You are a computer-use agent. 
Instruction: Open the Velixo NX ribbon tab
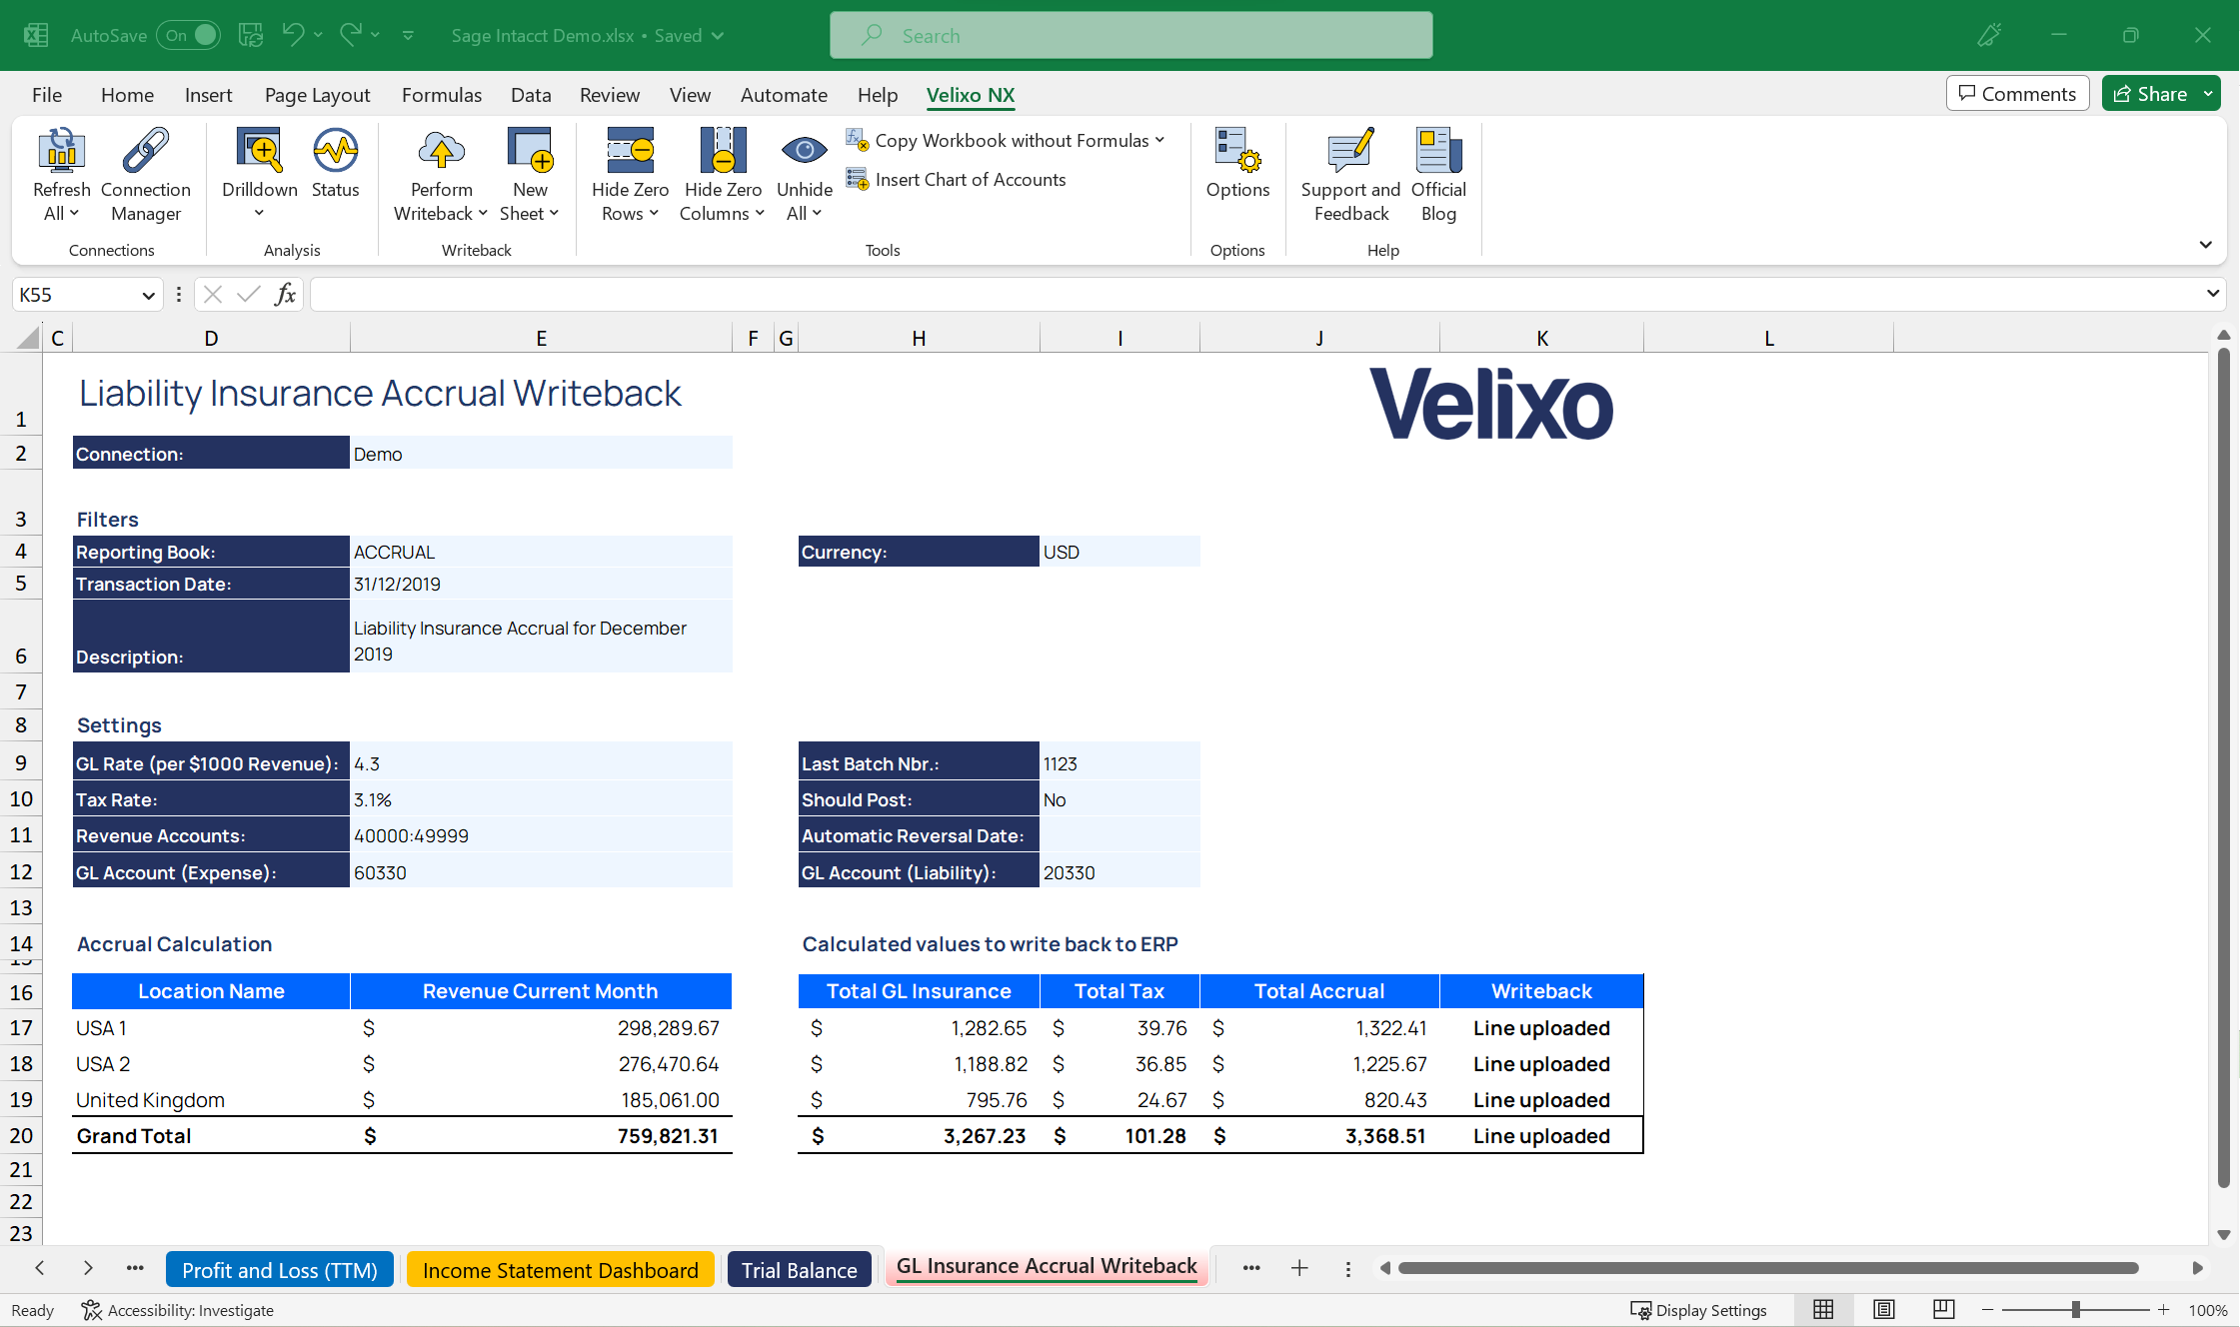(970, 95)
